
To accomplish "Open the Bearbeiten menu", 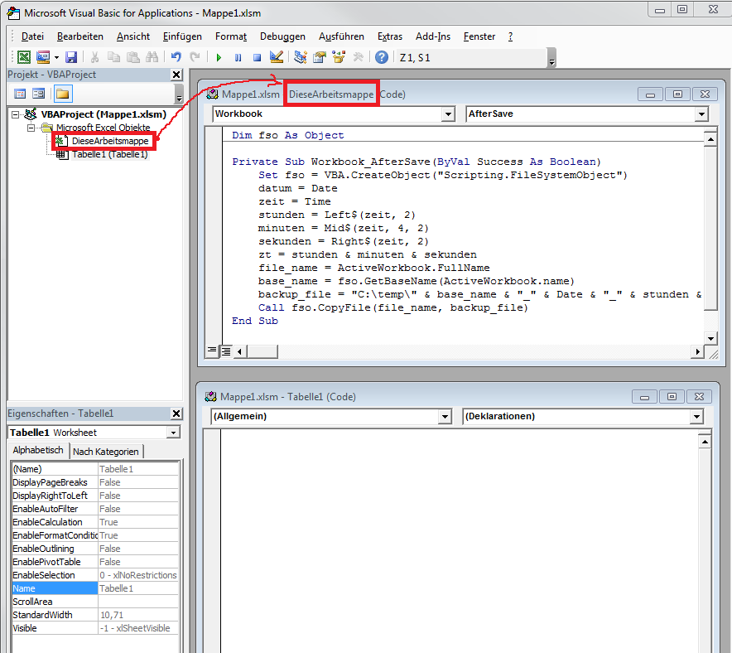I will [x=80, y=36].
